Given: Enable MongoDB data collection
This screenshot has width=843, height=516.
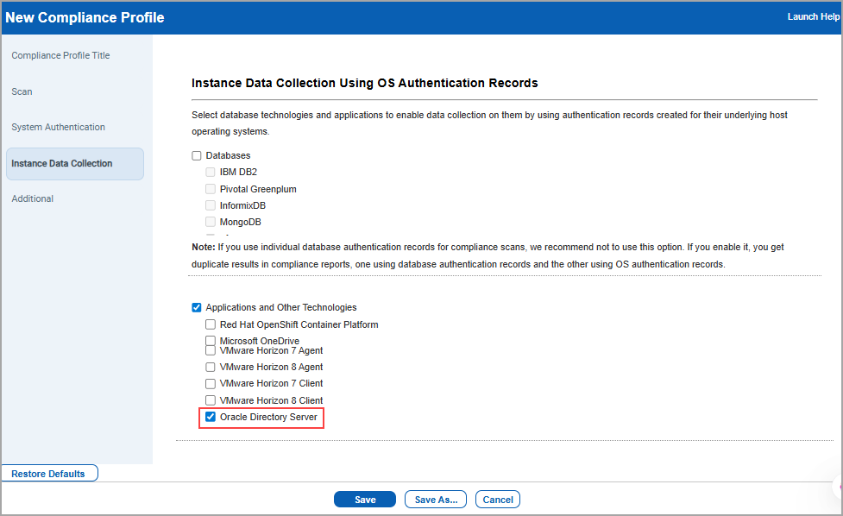Looking at the screenshot, I should coord(210,222).
